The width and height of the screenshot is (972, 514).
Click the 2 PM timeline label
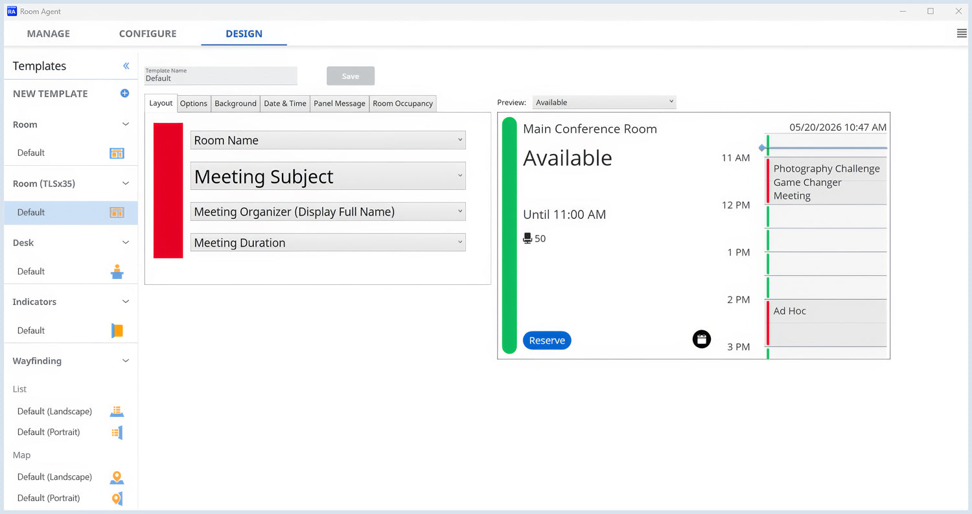pos(738,300)
